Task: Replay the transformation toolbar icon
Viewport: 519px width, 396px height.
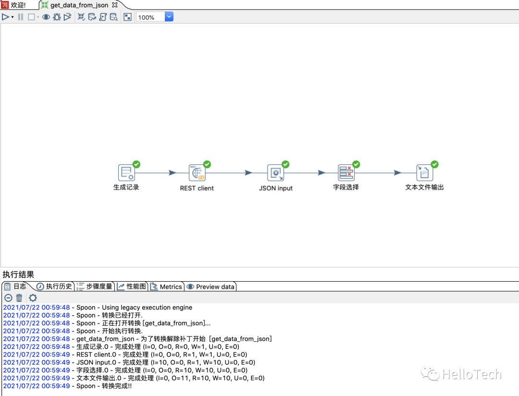Action: click(68, 17)
